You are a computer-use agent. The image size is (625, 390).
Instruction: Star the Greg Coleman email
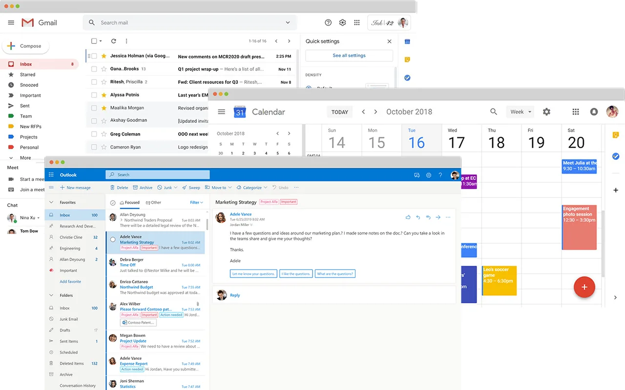click(x=104, y=134)
